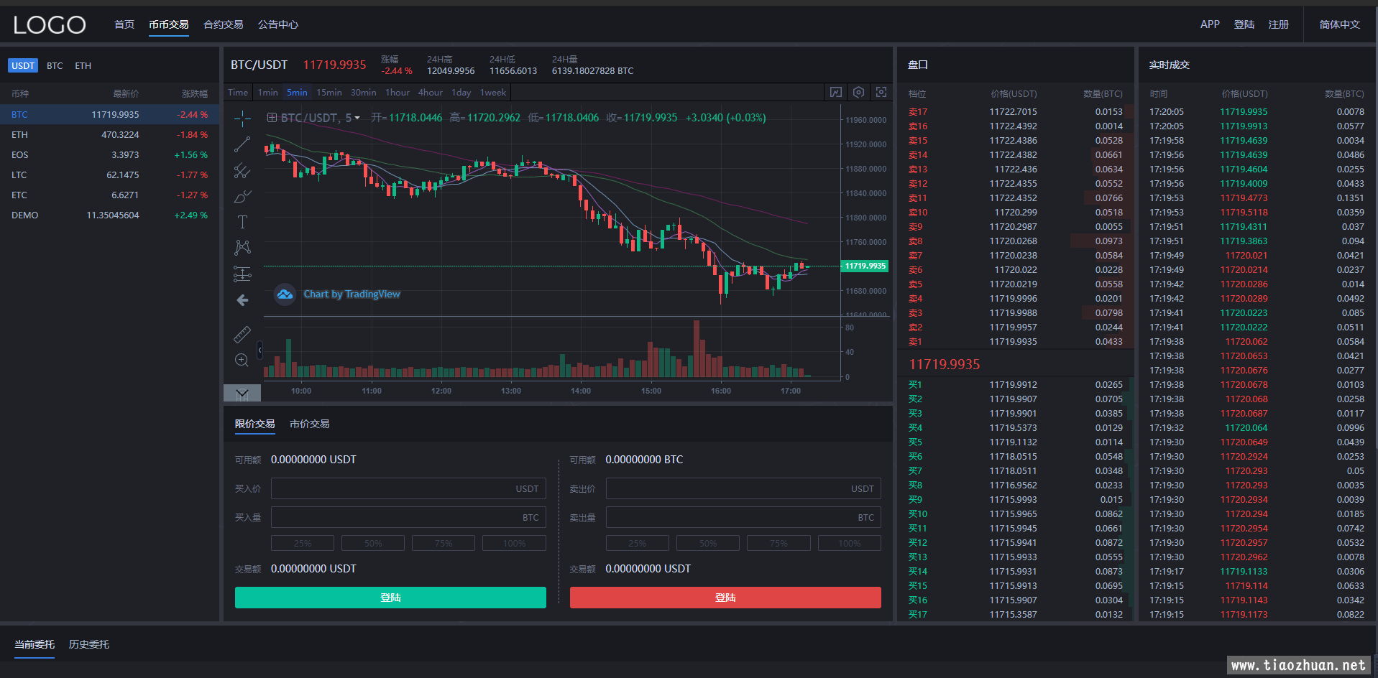The height and width of the screenshot is (678, 1378).
Task: Set buy amount to 50%
Action: pyautogui.click(x=372, y=543)
